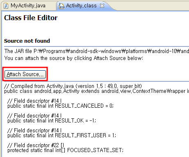Select the Activity.class editor tab

click(81, 6)
